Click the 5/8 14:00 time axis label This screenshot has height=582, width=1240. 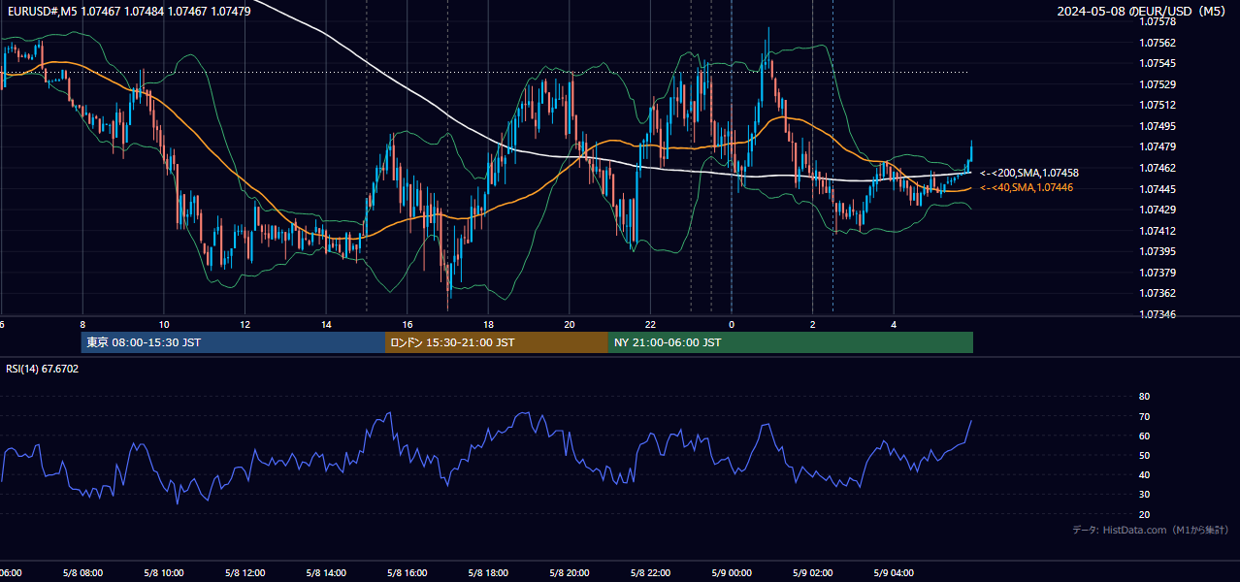326,572
